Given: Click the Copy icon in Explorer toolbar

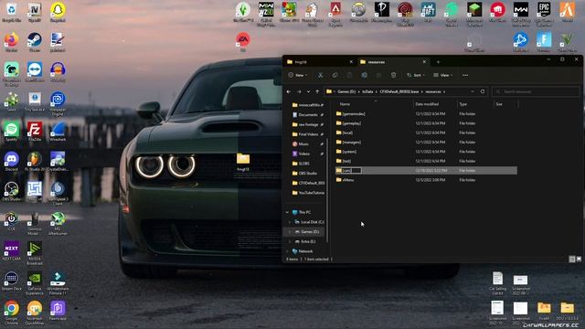Looking at the screenshot, I should 335,75.
